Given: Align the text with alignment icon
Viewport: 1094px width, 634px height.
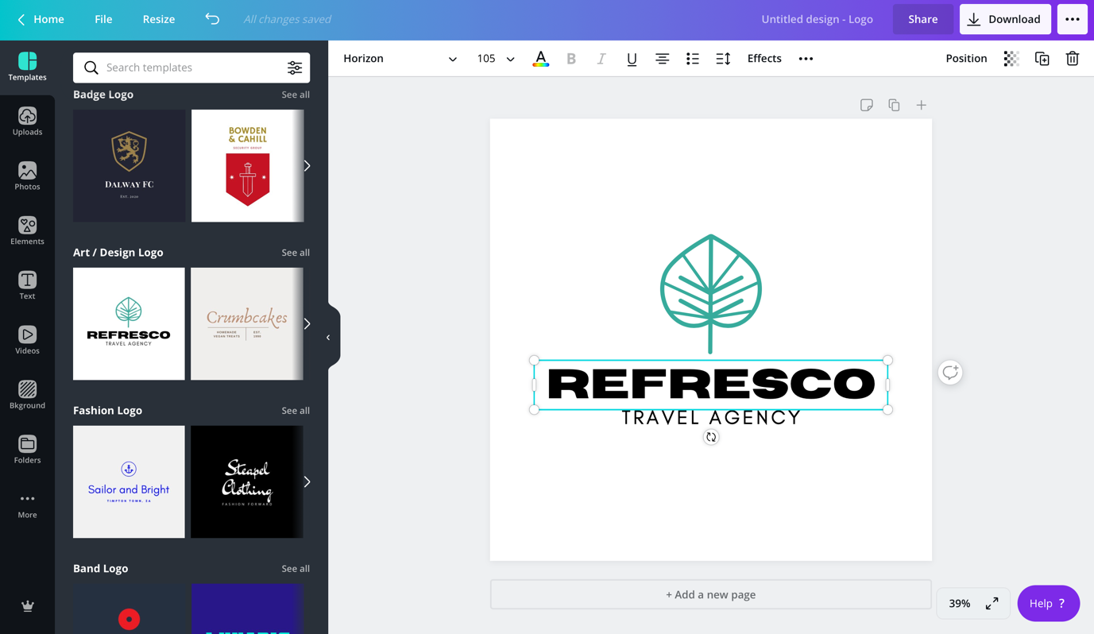Looking at the screenshot, I should (662, 59).
